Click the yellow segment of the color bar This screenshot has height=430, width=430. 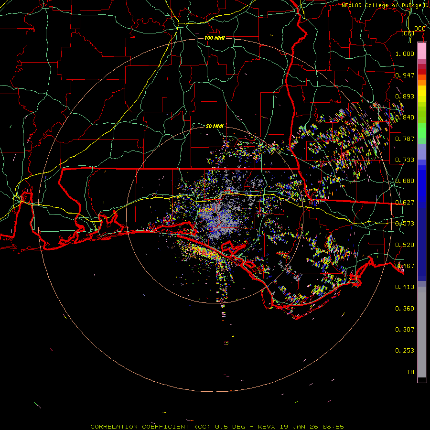(x=422, y=94)
